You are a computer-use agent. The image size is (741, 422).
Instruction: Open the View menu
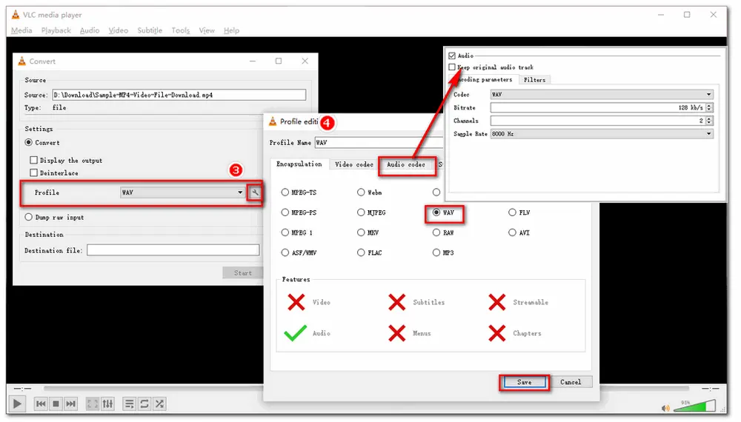coord(207,30)
